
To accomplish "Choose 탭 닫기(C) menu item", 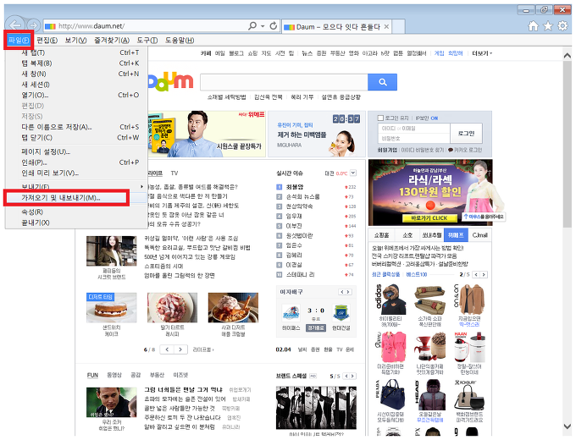I will pos(76,138).
